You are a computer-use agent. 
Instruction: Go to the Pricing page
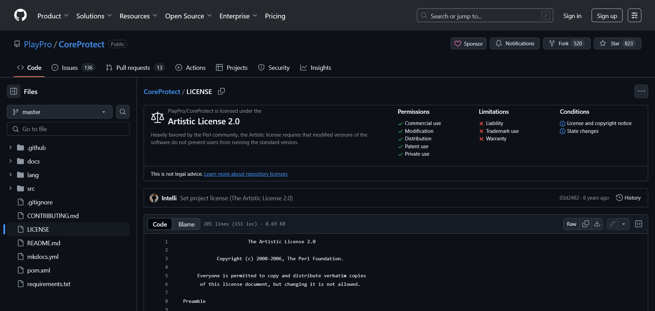pyautogui.click(x=275, y=16)
